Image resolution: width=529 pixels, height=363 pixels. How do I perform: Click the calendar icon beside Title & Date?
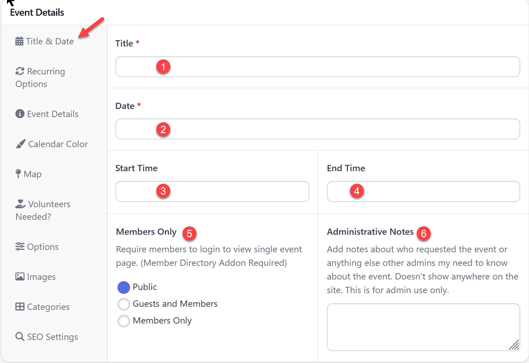click(20, 41)
